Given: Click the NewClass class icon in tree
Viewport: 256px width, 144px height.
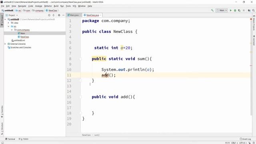Looking at the screenshot, I should tap(19, 37).
